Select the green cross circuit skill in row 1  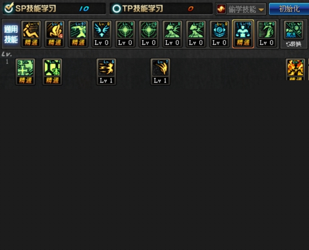(26, 72)
